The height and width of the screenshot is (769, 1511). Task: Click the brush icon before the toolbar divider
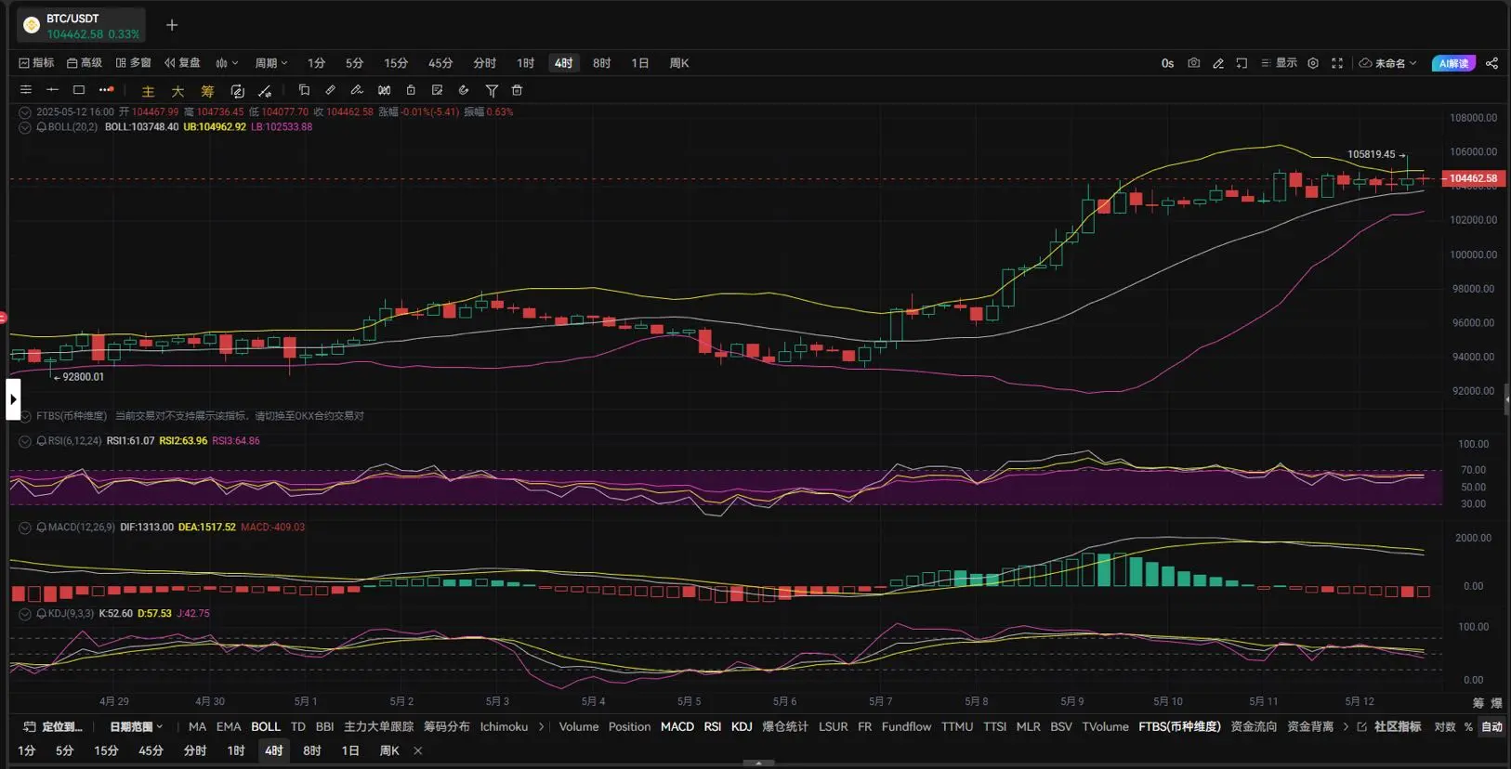click(265, 91)
